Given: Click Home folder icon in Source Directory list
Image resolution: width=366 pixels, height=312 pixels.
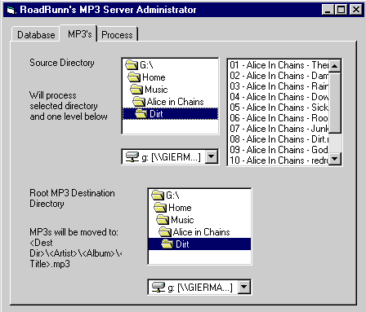Looking at the screenshot, I should coord(134,77).
